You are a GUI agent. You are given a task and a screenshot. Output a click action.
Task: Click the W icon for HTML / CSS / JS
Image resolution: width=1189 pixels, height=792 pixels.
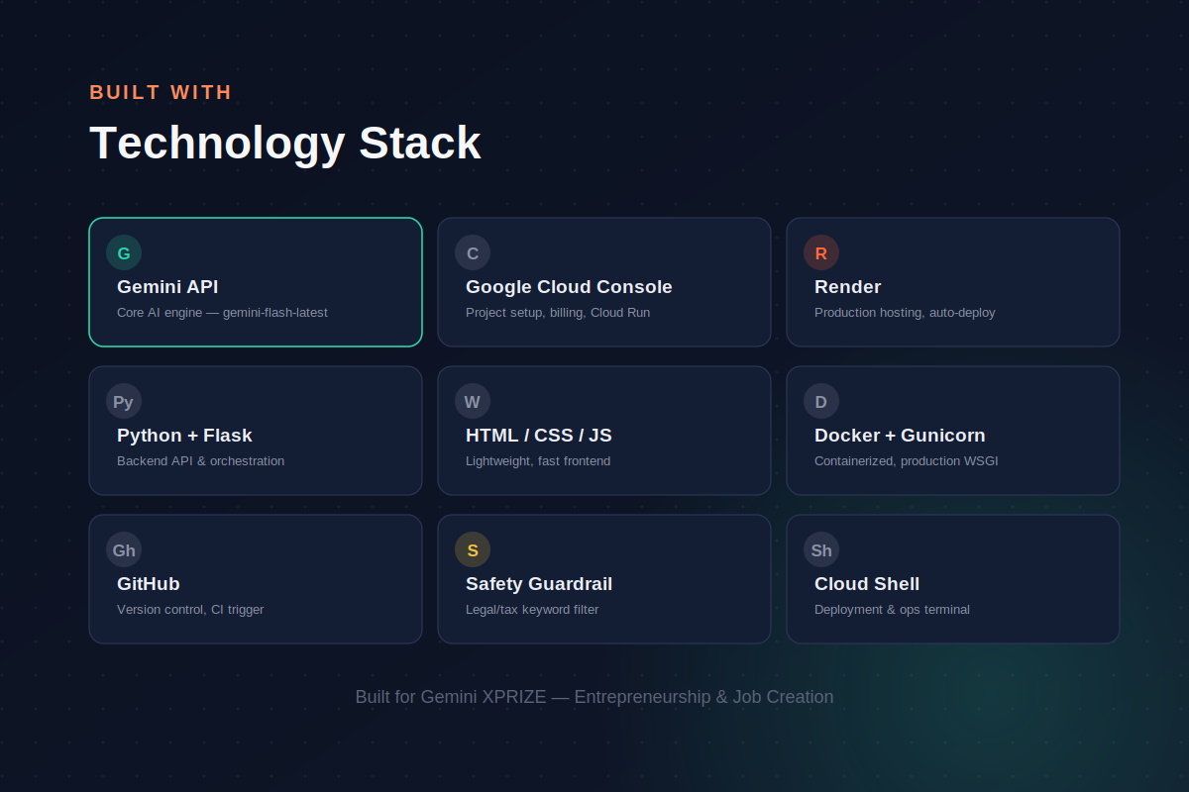coord(473,401)
